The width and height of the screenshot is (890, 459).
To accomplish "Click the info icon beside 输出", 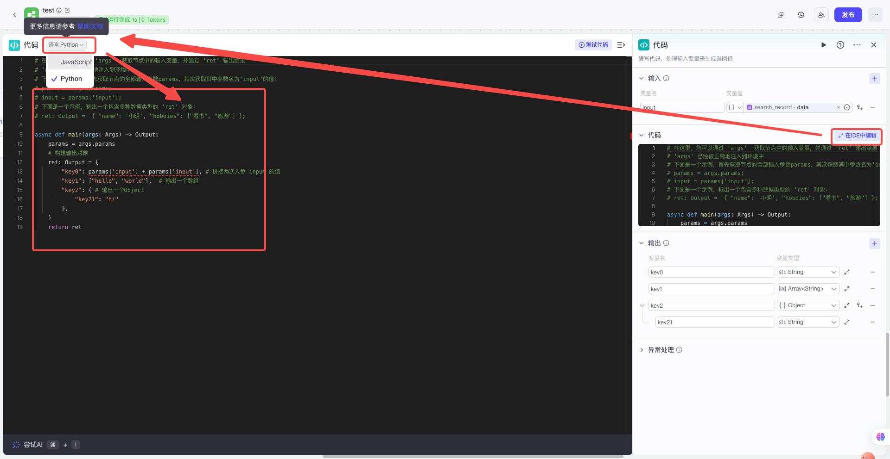I will pos(666,243).
